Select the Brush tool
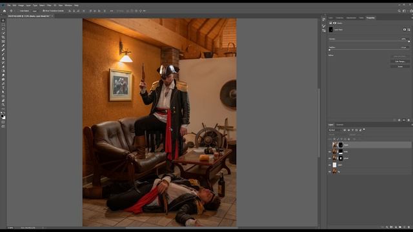 click(x=3, y=54)
